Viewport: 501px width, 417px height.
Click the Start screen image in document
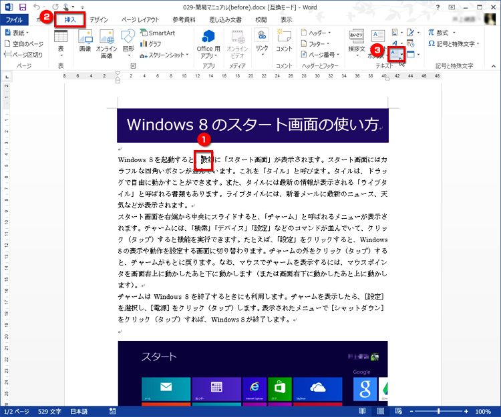253,373
